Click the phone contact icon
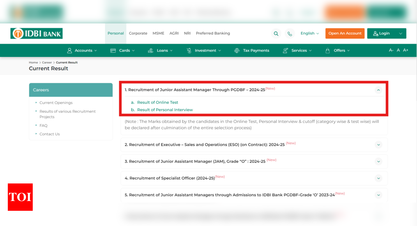 [290, 34]
